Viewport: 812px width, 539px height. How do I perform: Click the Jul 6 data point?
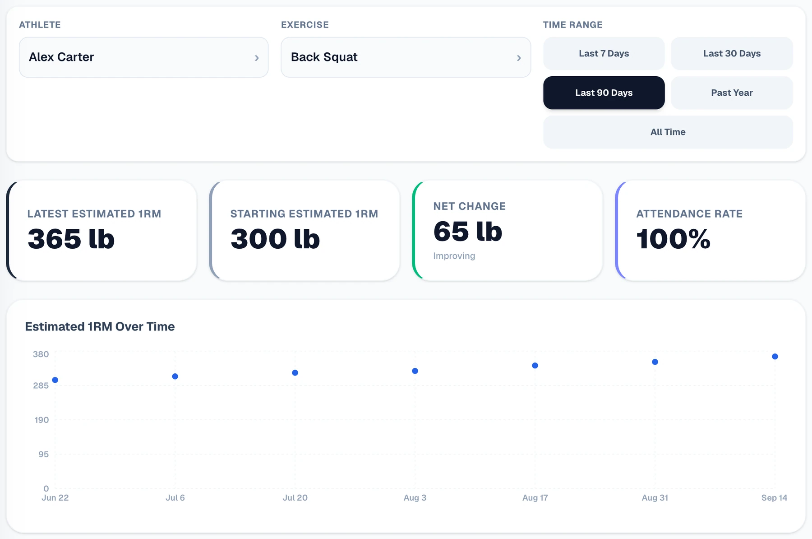175,376
